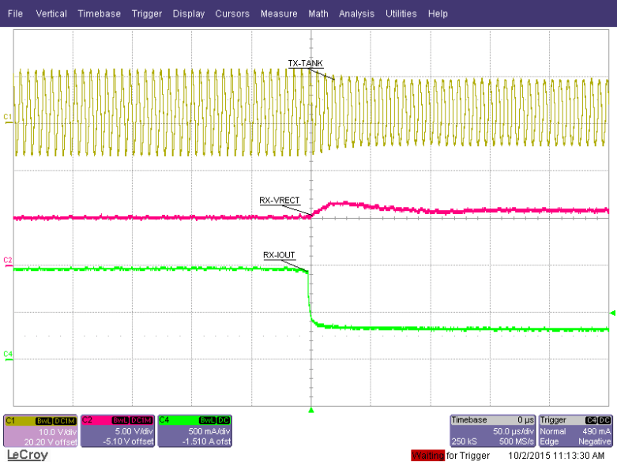Open the Trigger menu
Viewport: 617px width, 462px height.
tap(147, 13)
